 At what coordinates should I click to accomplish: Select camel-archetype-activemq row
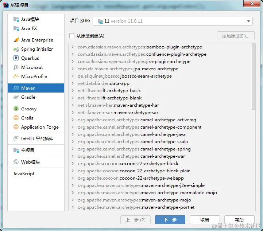click(160, 120)
